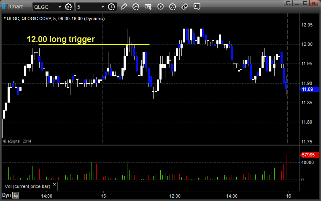Click the 12:00 time axis label

click(175, 196)
